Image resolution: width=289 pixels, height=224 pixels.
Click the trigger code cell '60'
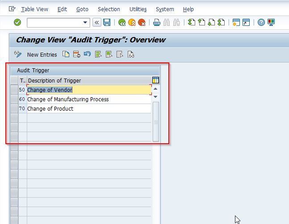[22, 99]
